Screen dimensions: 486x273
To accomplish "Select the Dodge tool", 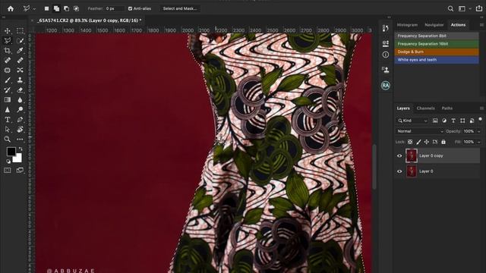I will 21,109.
